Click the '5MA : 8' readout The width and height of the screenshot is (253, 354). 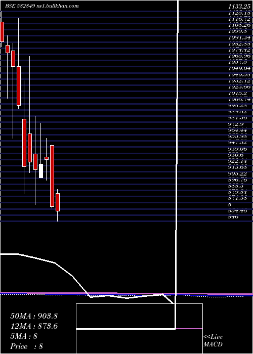click(x=24, y=336)
